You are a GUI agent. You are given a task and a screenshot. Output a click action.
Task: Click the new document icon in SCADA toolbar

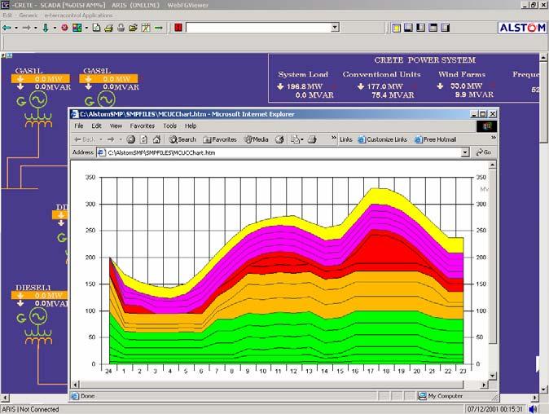(96, 28)
